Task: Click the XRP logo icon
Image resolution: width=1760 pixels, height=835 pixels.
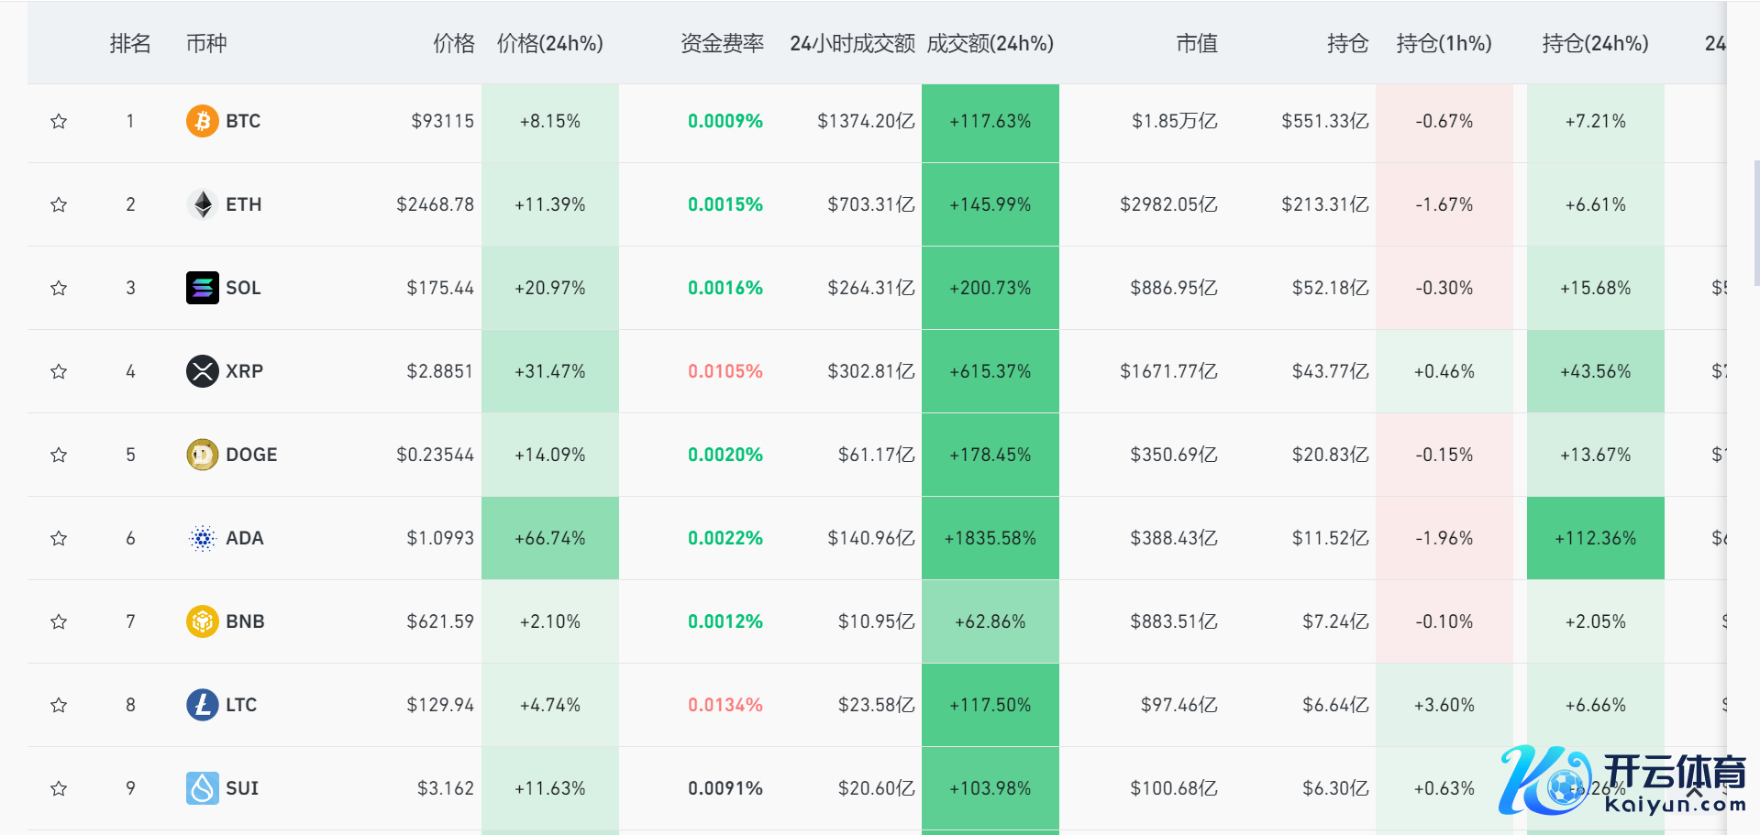Action: 202,371
